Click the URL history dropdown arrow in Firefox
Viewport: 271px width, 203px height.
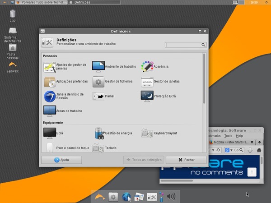[213, 150]
